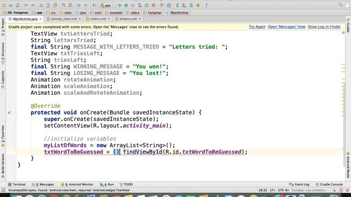Open the Messages tool window

tap(43, 184)
